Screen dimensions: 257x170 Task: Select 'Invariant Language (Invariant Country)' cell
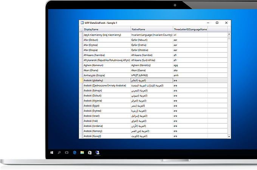pos(152,35)
